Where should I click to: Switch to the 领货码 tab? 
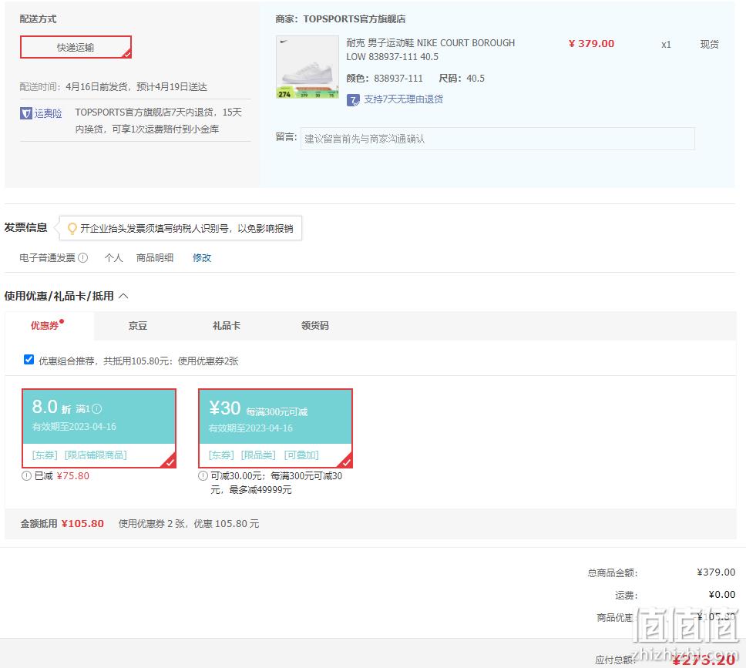pos(315,325)
